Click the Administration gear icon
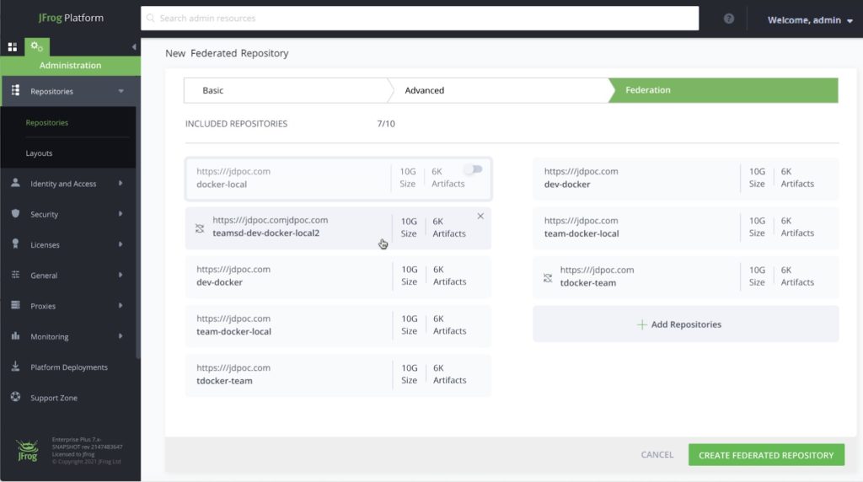The height and width of the screenshot is (482, 863). tap(36, 47)
